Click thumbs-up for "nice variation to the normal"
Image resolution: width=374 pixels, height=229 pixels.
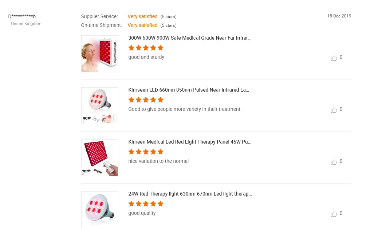[x=334, y=162]
